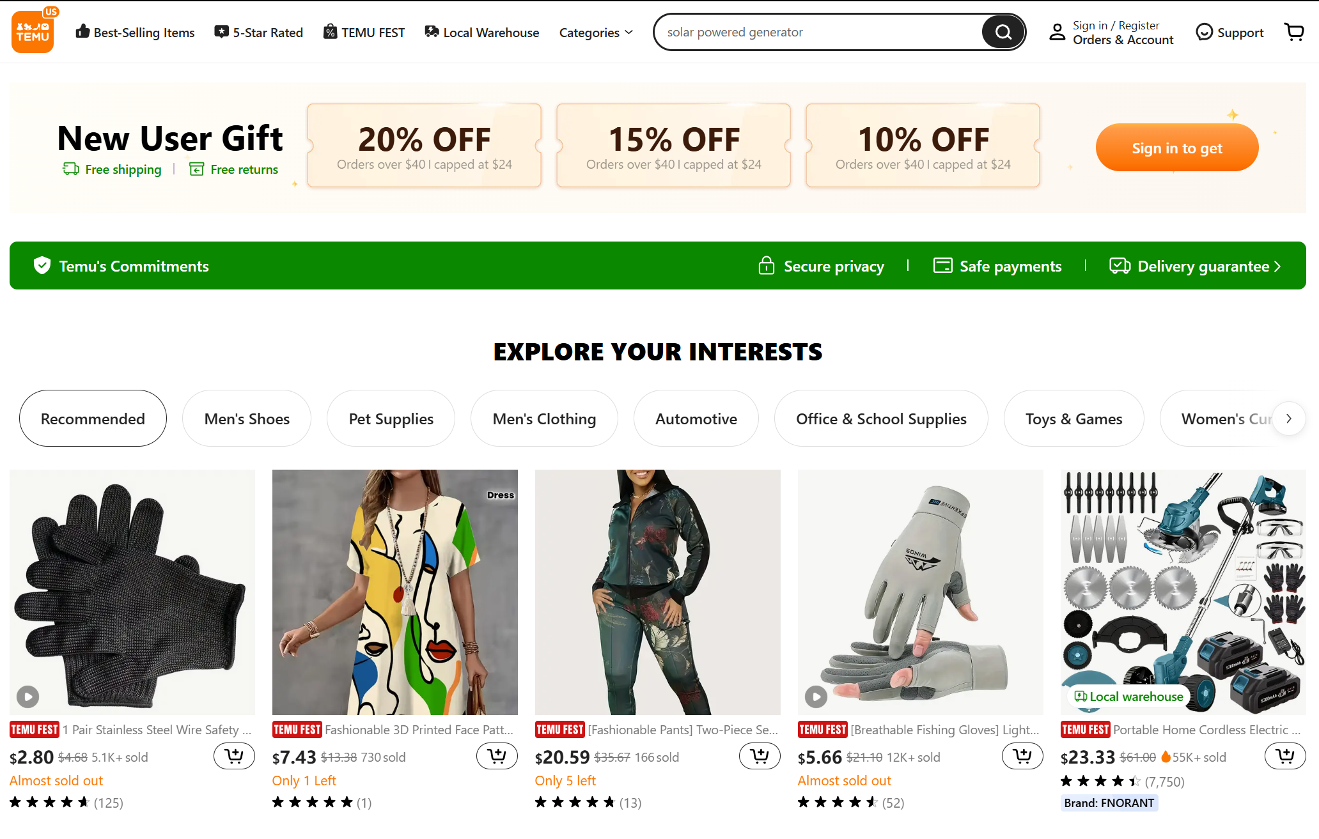1319x839 pixels.
Task: Click the search input field
Action: (818, 32)
